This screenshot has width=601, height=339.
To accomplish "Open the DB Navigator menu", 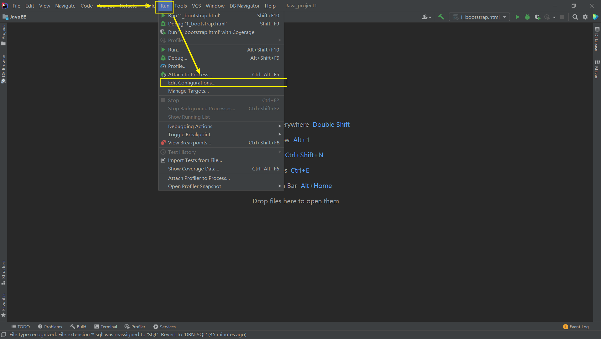I will point(244,6).
